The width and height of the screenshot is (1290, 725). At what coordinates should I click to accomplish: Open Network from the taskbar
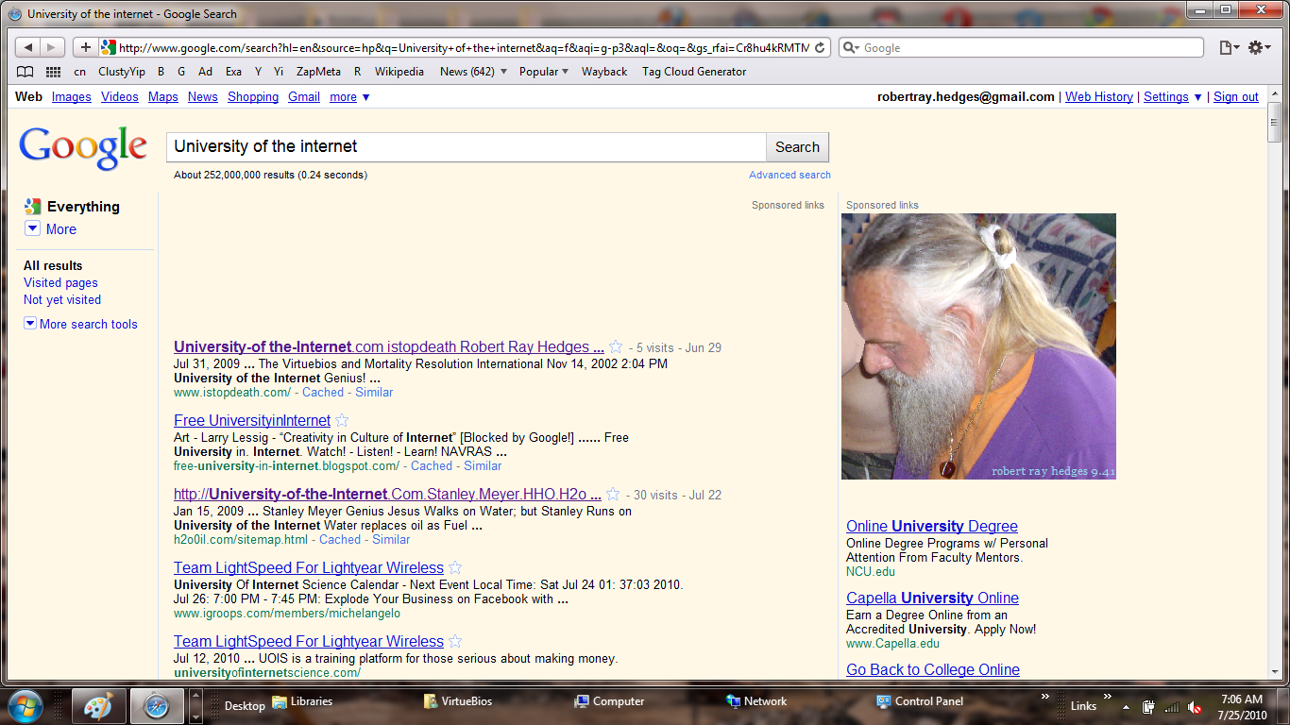point(755,701)
